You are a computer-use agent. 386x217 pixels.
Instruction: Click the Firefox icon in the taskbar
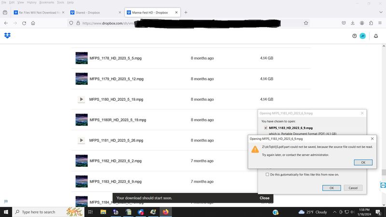[x=166, y=212]
